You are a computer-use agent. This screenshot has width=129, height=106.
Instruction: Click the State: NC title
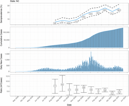point(15,1)
